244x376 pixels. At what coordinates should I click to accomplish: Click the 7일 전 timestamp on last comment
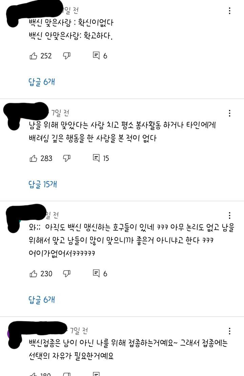(79, 331)
